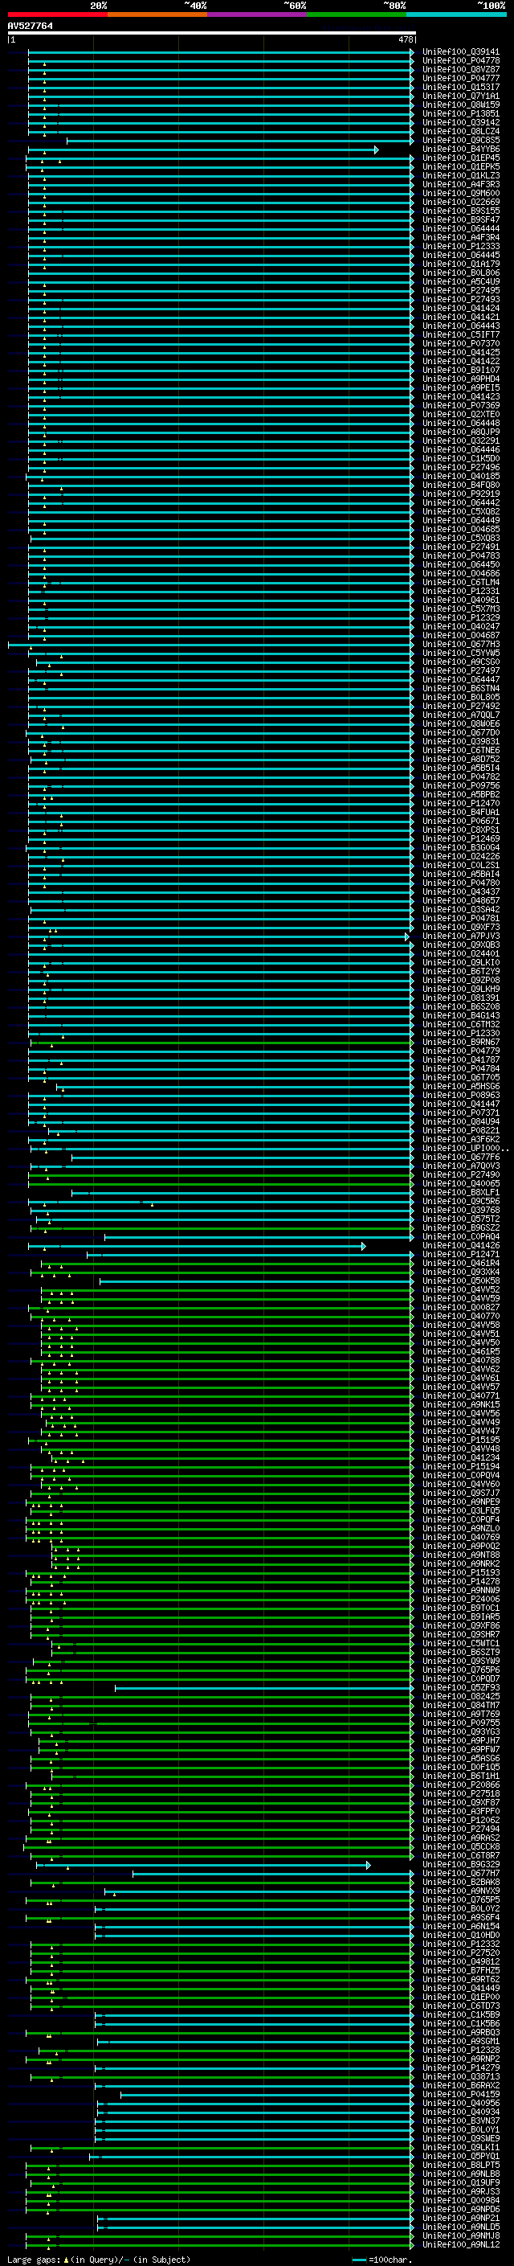Select hit UniRef100_Q4VV52

click(461, 1289)
